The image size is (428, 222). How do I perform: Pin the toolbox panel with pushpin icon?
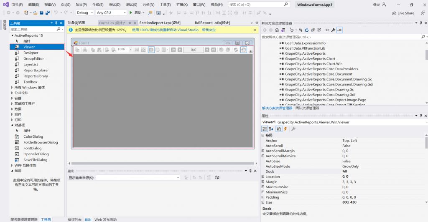click(x=56, y=23)
